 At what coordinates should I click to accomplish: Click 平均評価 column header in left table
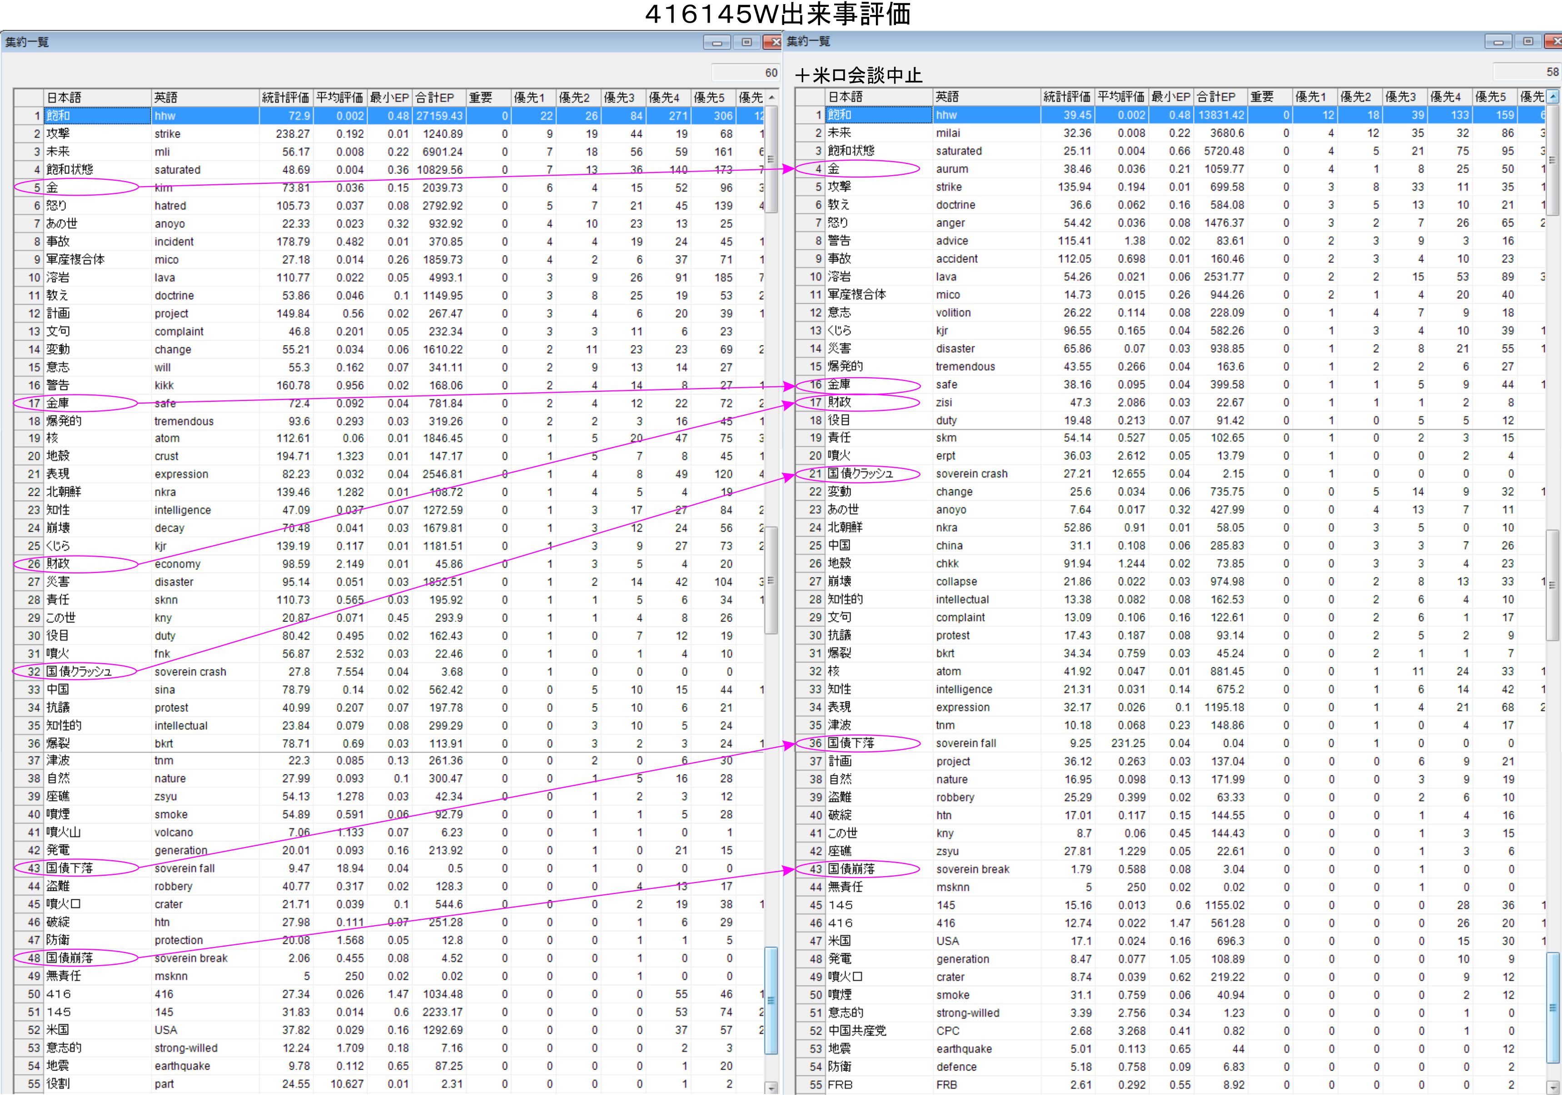click(x=339, y=98)
